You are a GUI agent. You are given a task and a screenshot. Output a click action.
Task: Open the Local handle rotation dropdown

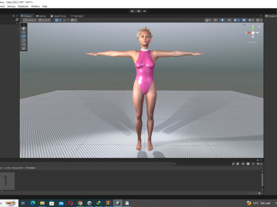[x=44, y=20]
